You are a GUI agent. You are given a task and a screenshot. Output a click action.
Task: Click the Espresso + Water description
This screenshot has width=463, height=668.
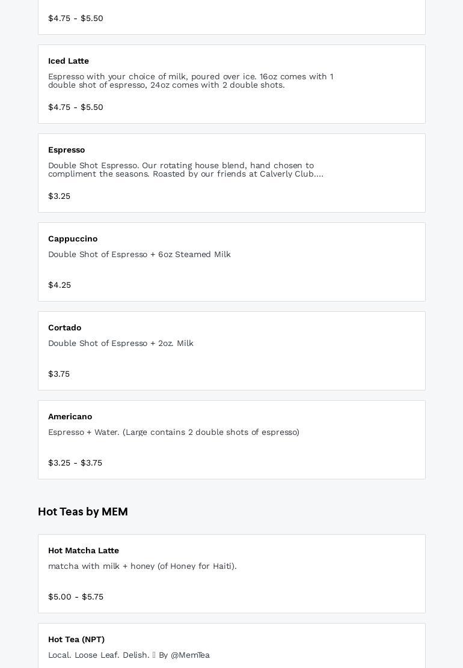point(174,432)
